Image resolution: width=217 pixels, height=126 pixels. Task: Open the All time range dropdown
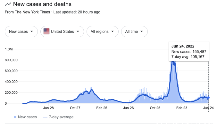[x=134, y=32]
